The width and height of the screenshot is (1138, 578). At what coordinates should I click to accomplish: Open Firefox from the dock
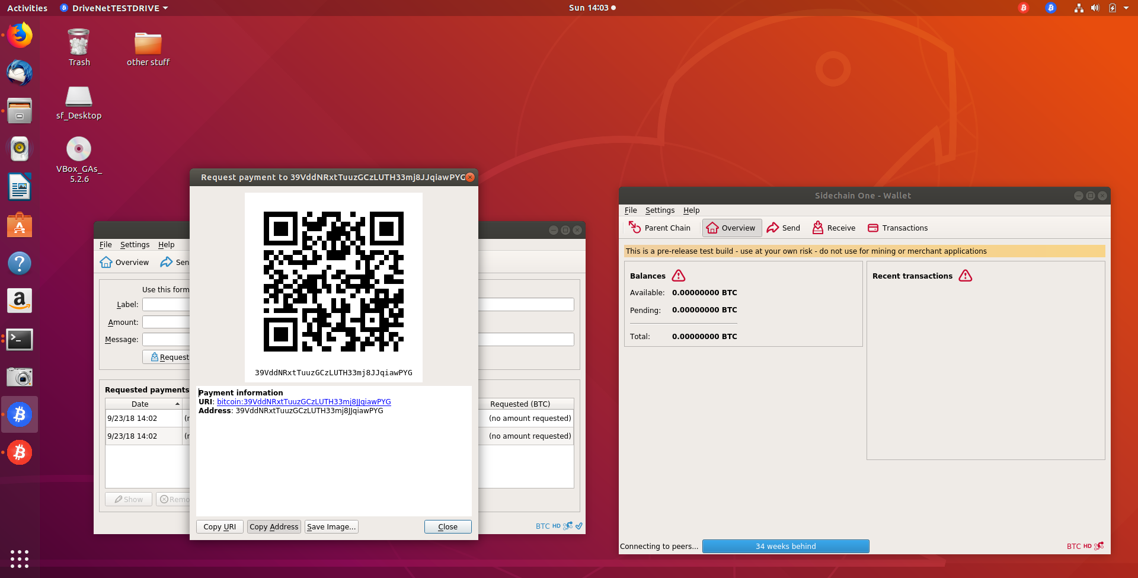[x=20, y=35]
